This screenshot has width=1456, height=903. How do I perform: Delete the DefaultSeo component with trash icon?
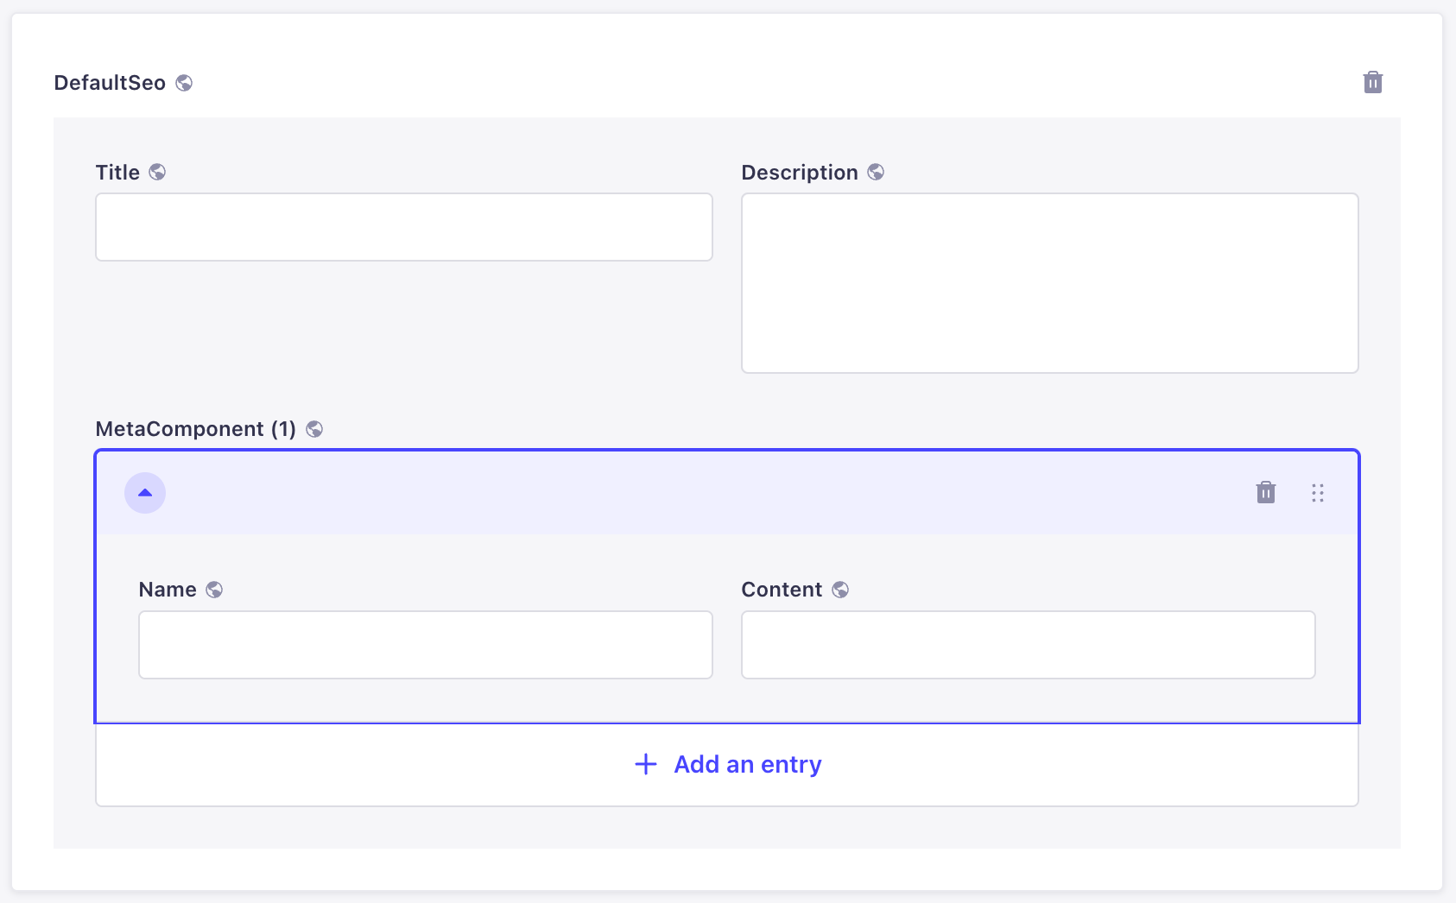pos(1372,83)
